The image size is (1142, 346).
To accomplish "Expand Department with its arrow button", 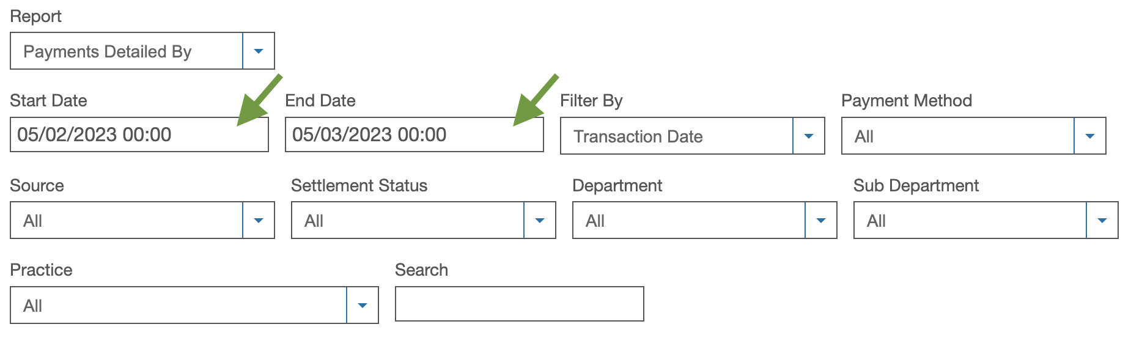I will click(x=821, y=221).
